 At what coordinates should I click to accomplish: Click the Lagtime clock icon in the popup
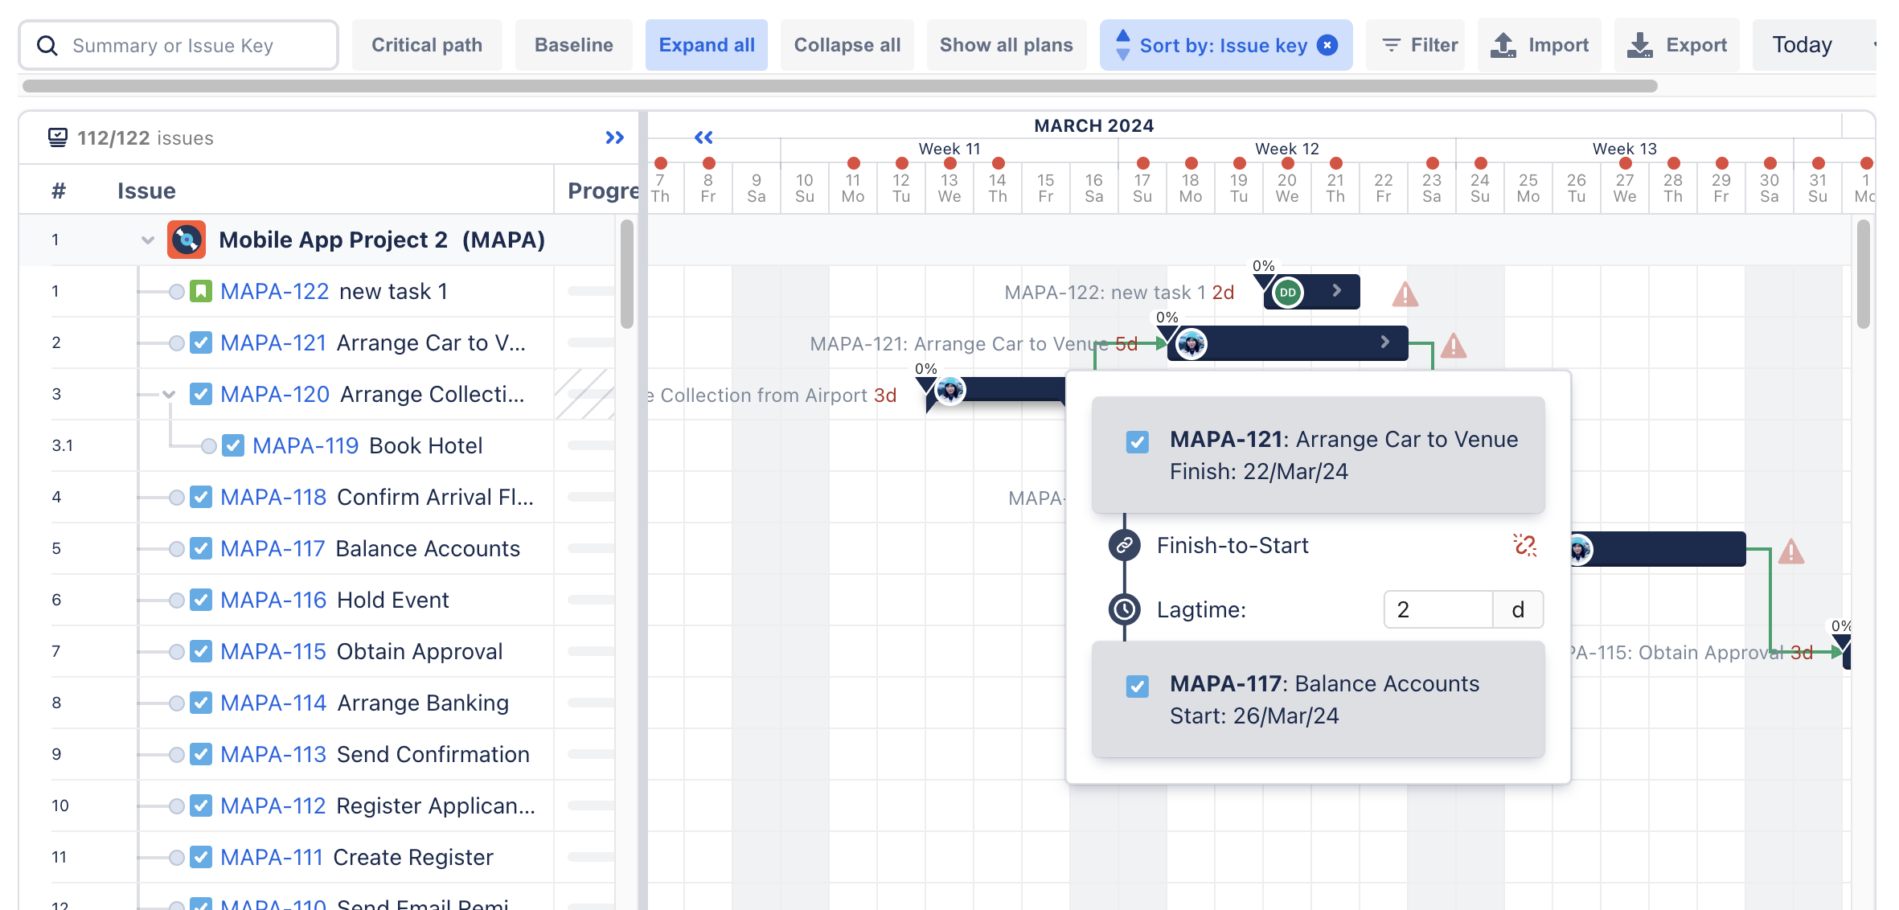coord(1125,609)
